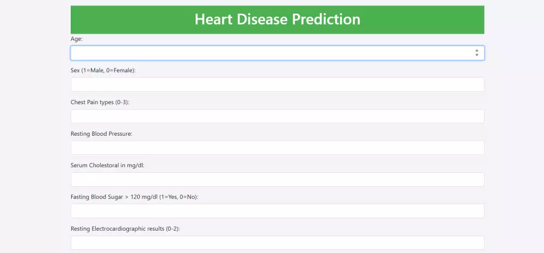
Task: Click the "Resting Blood Pressure:" label
Action: 101,134
